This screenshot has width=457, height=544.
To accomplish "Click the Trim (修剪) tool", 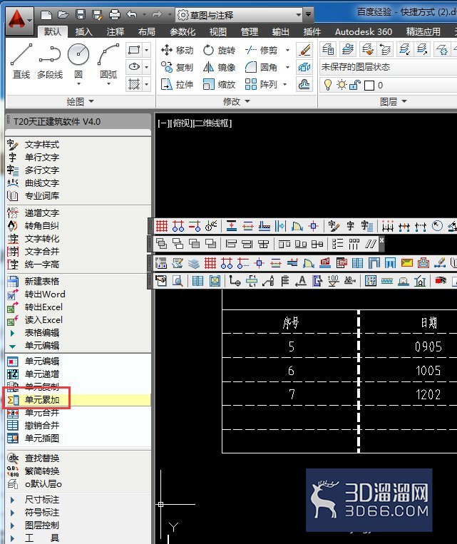I will click(x=261, y=51).
